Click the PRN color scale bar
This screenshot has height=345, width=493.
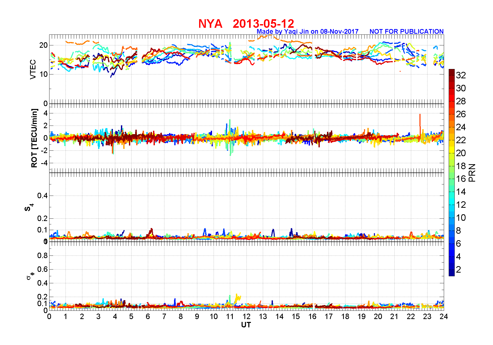452,172
